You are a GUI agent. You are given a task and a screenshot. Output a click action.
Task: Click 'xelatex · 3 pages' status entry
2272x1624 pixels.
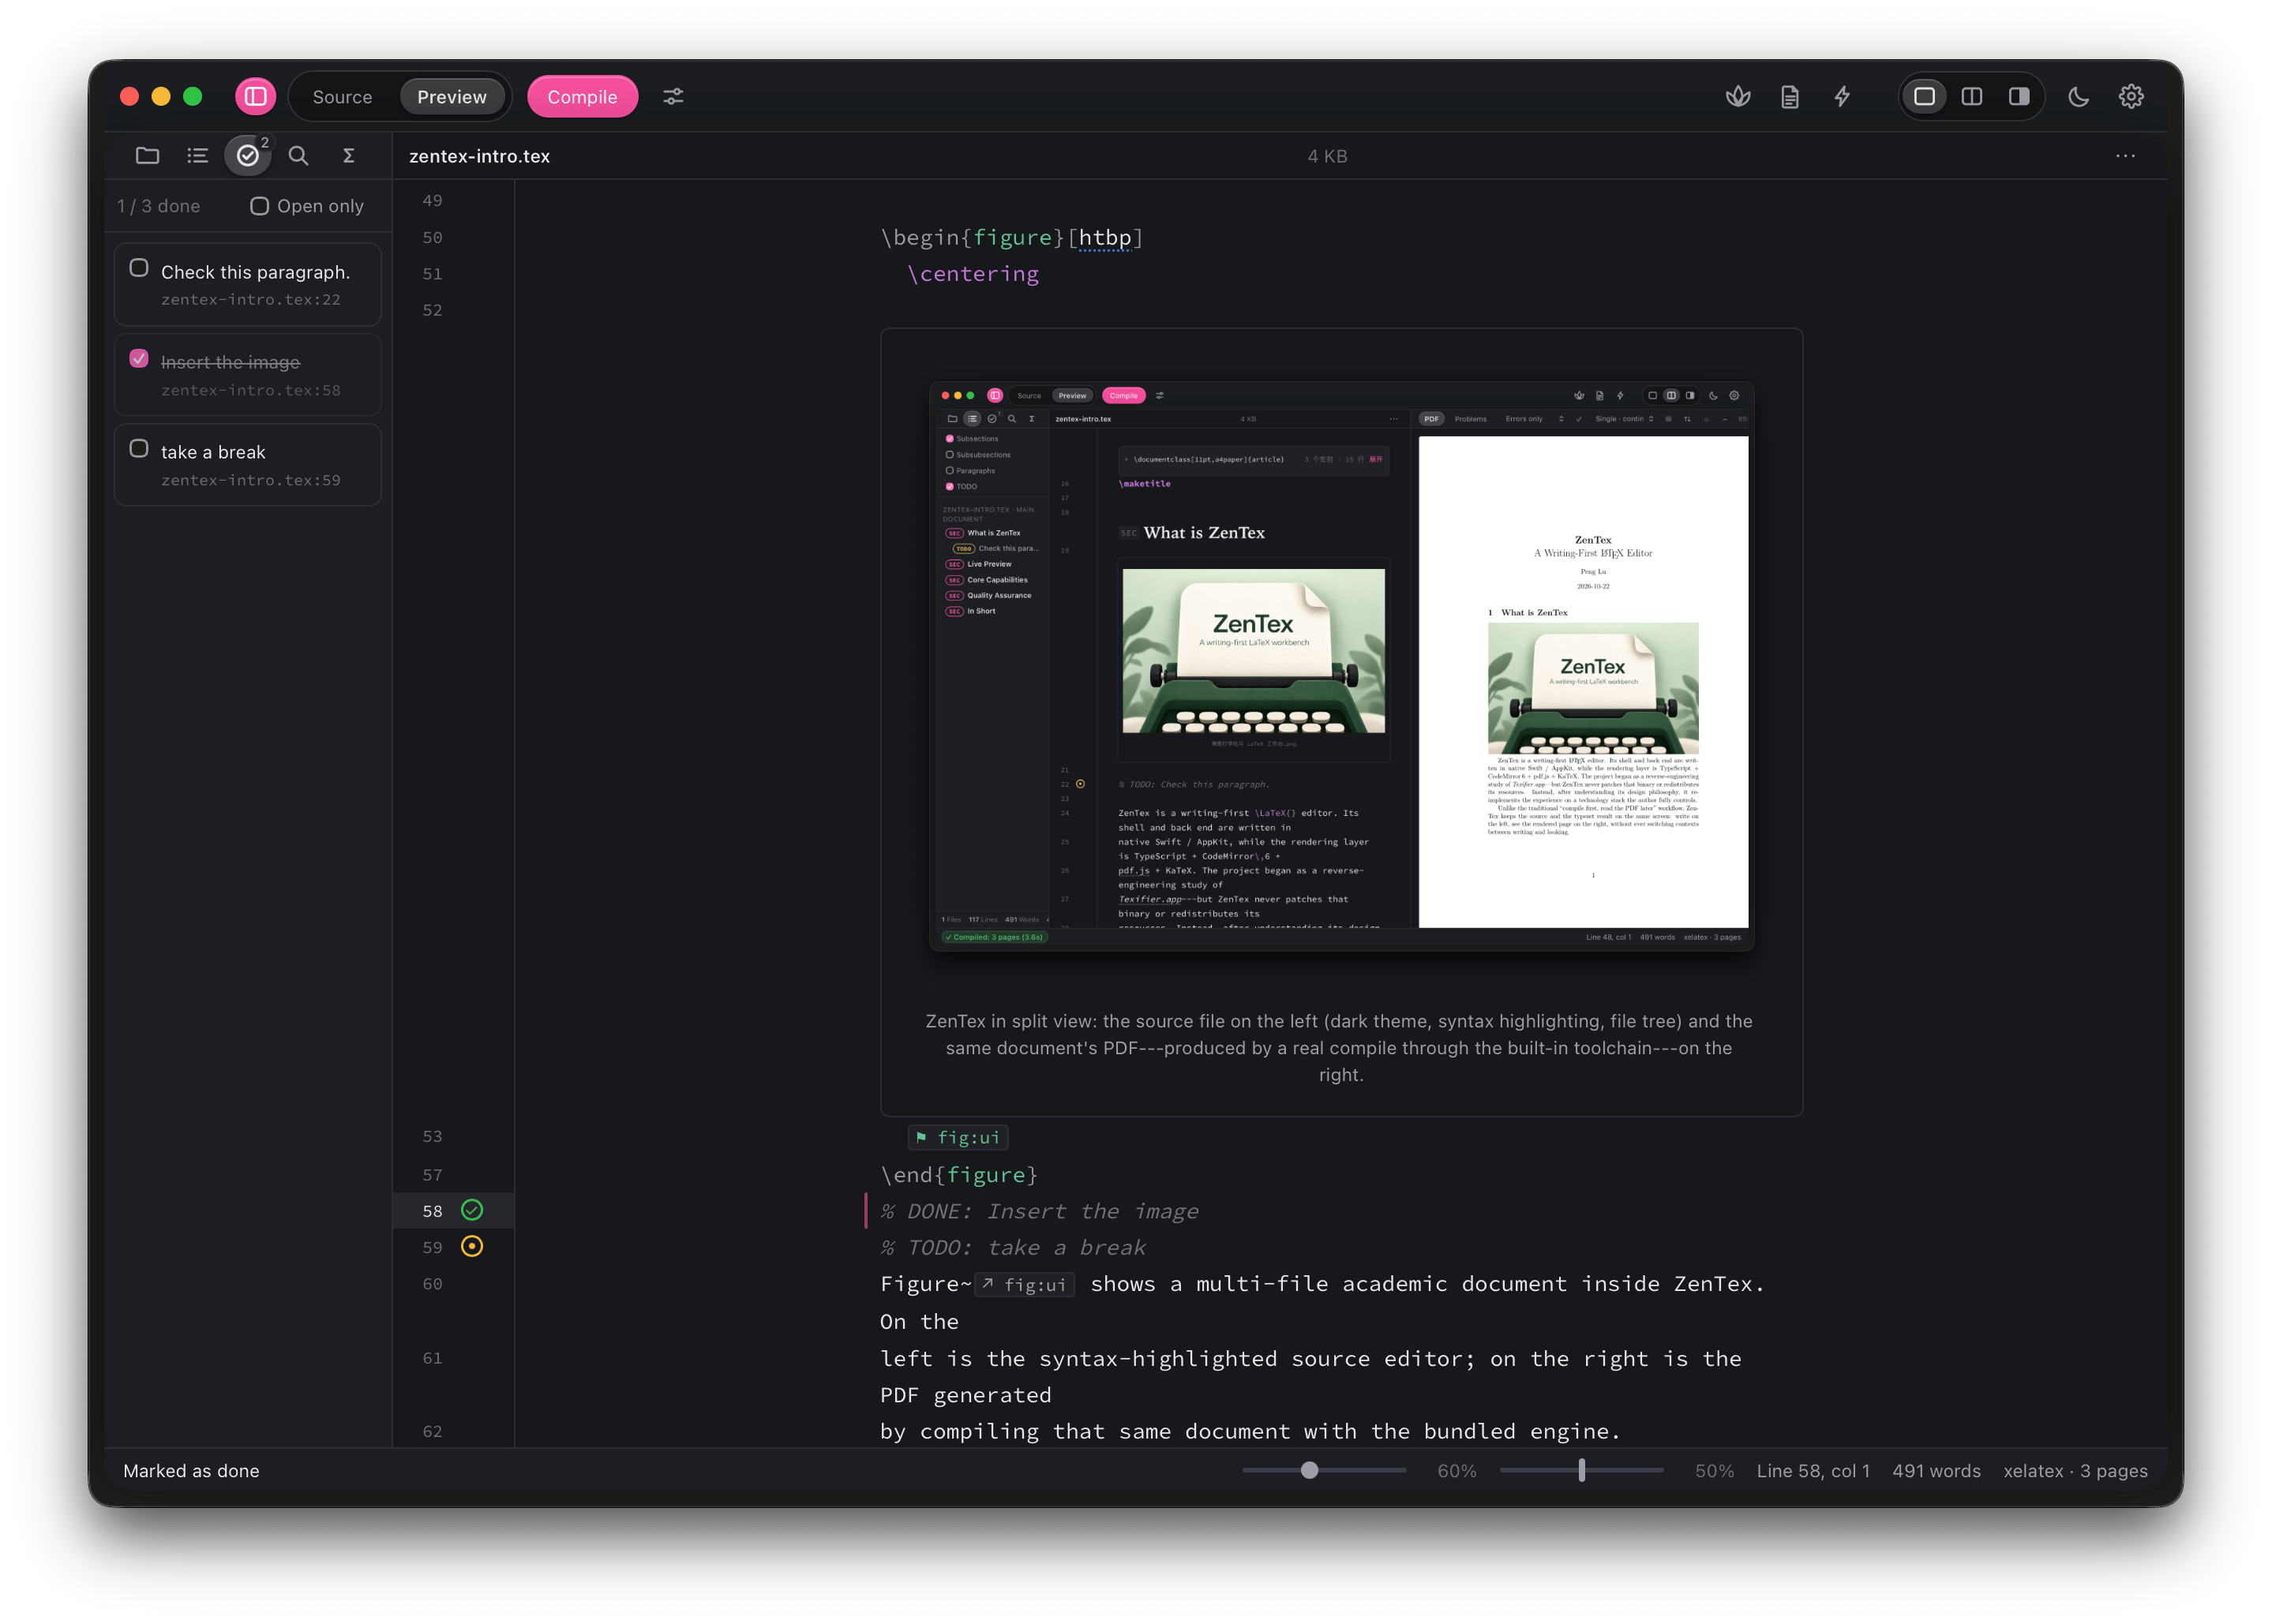[x=2075, y=1471]
